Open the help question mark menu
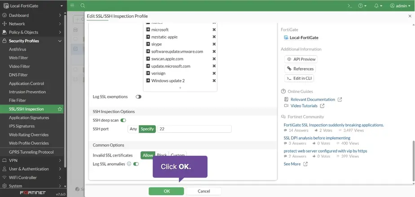The height and width of the screenshot is (197, 415). 362,5
